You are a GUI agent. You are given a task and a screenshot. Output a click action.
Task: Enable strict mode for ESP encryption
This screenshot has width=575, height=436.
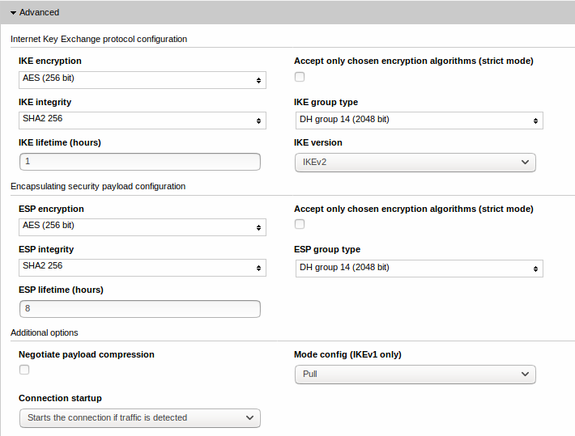[x=300, y=224]
